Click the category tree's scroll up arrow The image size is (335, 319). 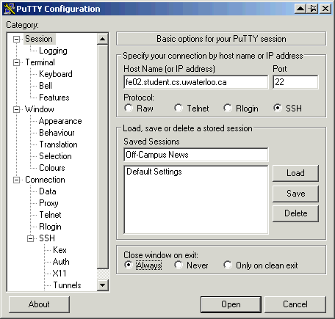point(103,39)
